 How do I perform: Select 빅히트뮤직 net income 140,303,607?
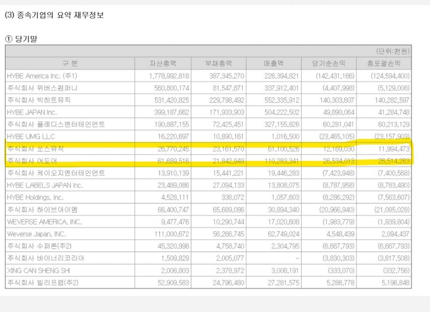(x=337, y=100)
